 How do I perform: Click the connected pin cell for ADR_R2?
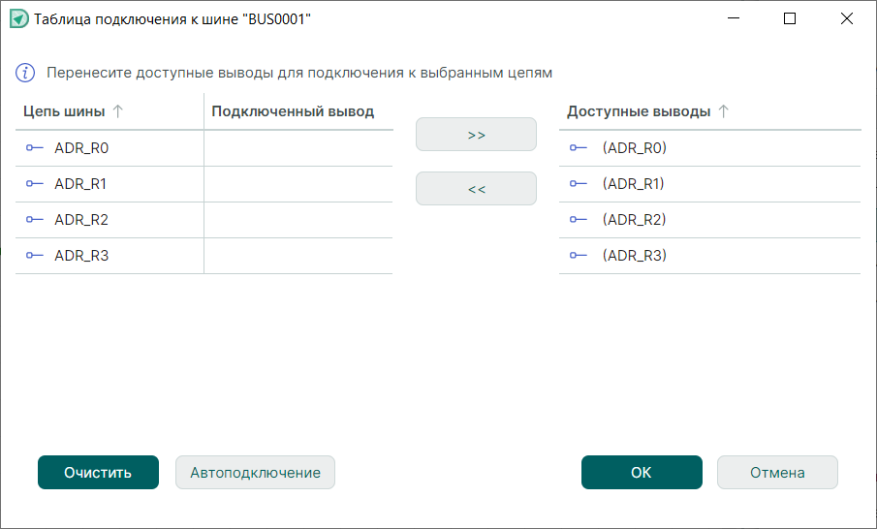(x=298, y=220)
